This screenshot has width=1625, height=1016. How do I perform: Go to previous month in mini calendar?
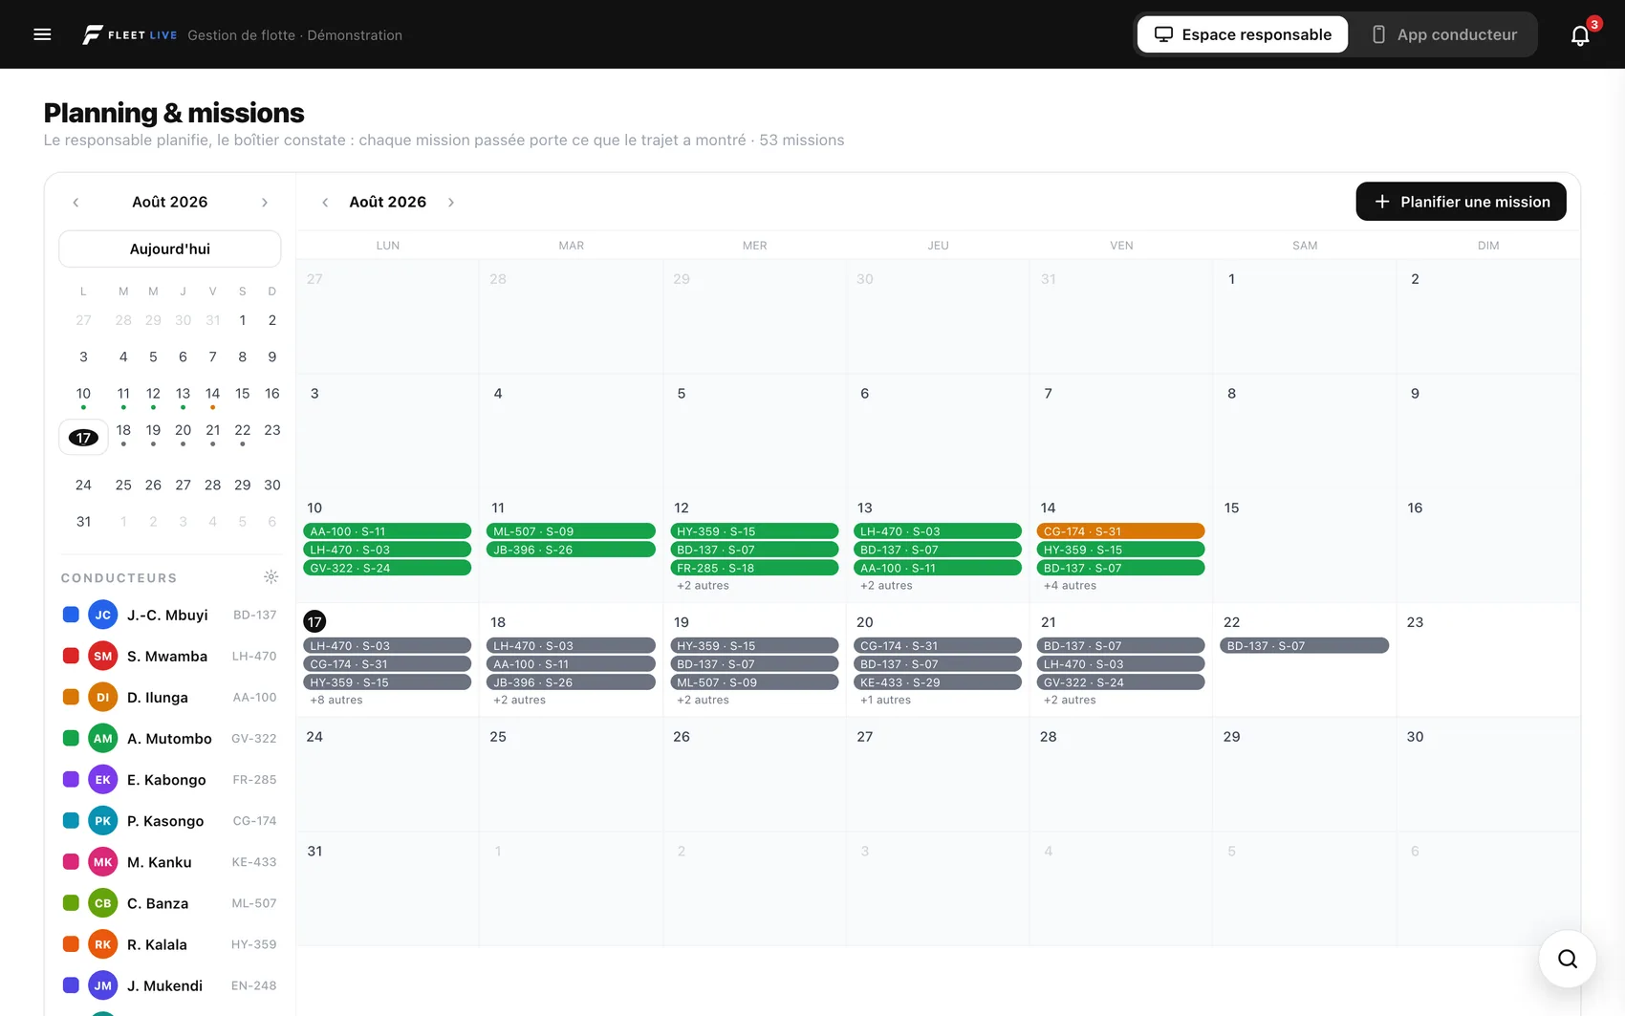pyautogui.click(x=76, y=202)
